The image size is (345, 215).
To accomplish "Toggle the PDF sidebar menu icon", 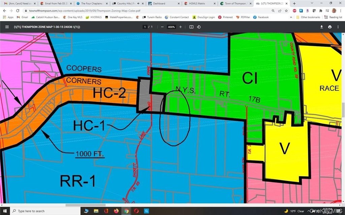I will tap(7, 27).
